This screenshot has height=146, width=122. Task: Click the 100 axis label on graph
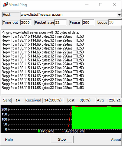tap(4, 119)
